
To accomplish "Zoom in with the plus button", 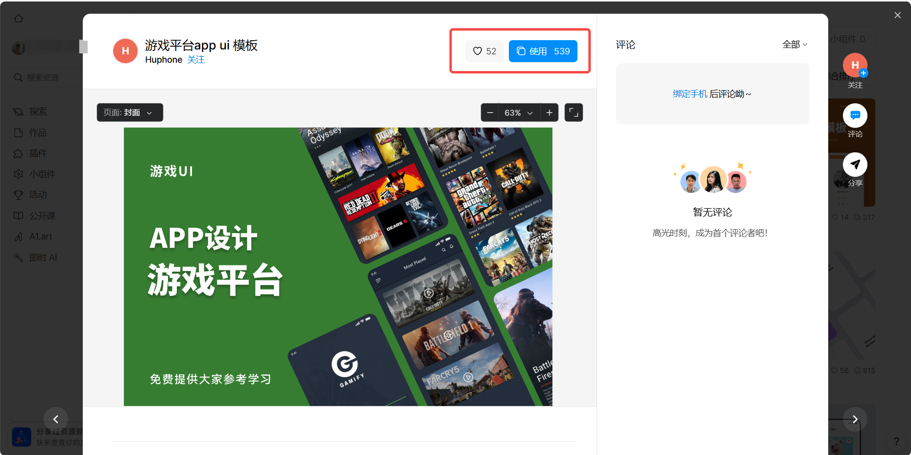I will (x=550, y=113).
